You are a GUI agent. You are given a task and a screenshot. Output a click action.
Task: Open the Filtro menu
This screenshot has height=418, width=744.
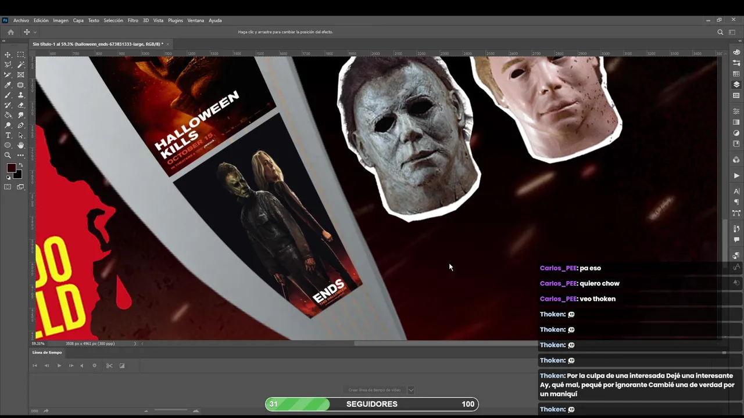[x=133, y=20]
